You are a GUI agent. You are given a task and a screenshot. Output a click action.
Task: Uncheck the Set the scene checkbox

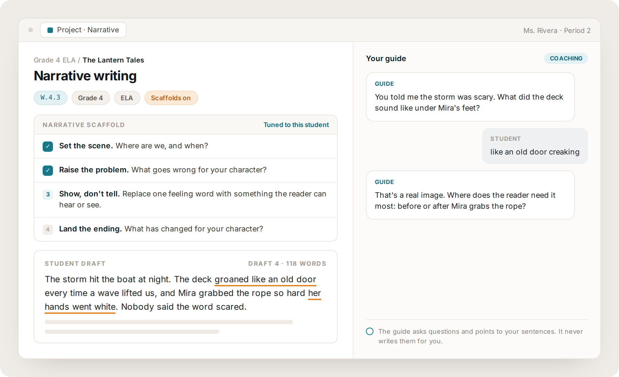pyautogui.click(x=48, y=147)
